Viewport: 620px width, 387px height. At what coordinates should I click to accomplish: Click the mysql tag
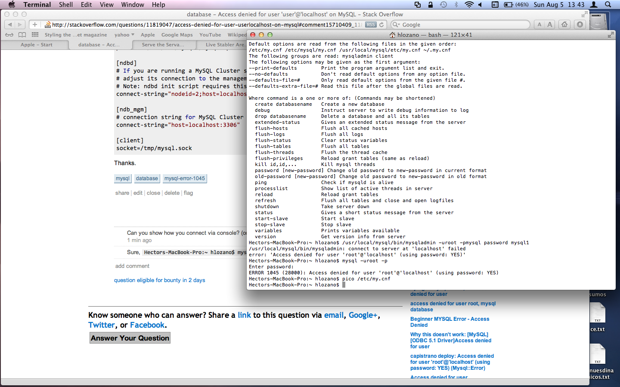click(122, 178)
